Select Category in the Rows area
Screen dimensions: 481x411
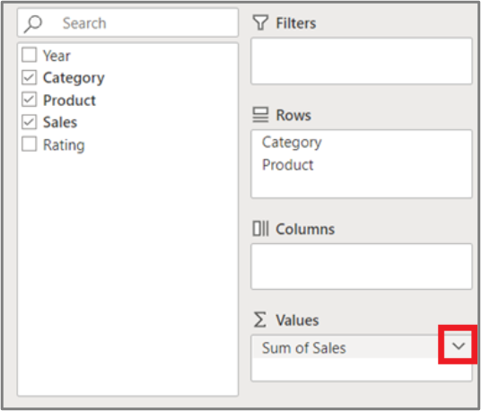tap(292, 143)
